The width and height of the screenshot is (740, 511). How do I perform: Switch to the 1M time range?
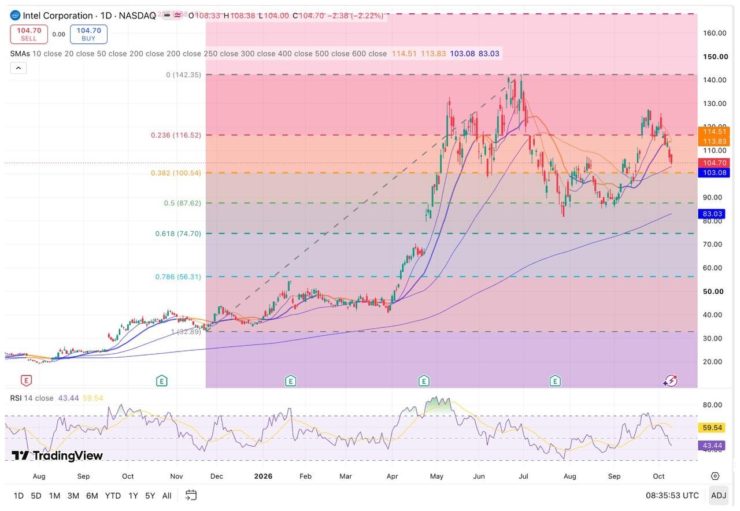[54, 495]
